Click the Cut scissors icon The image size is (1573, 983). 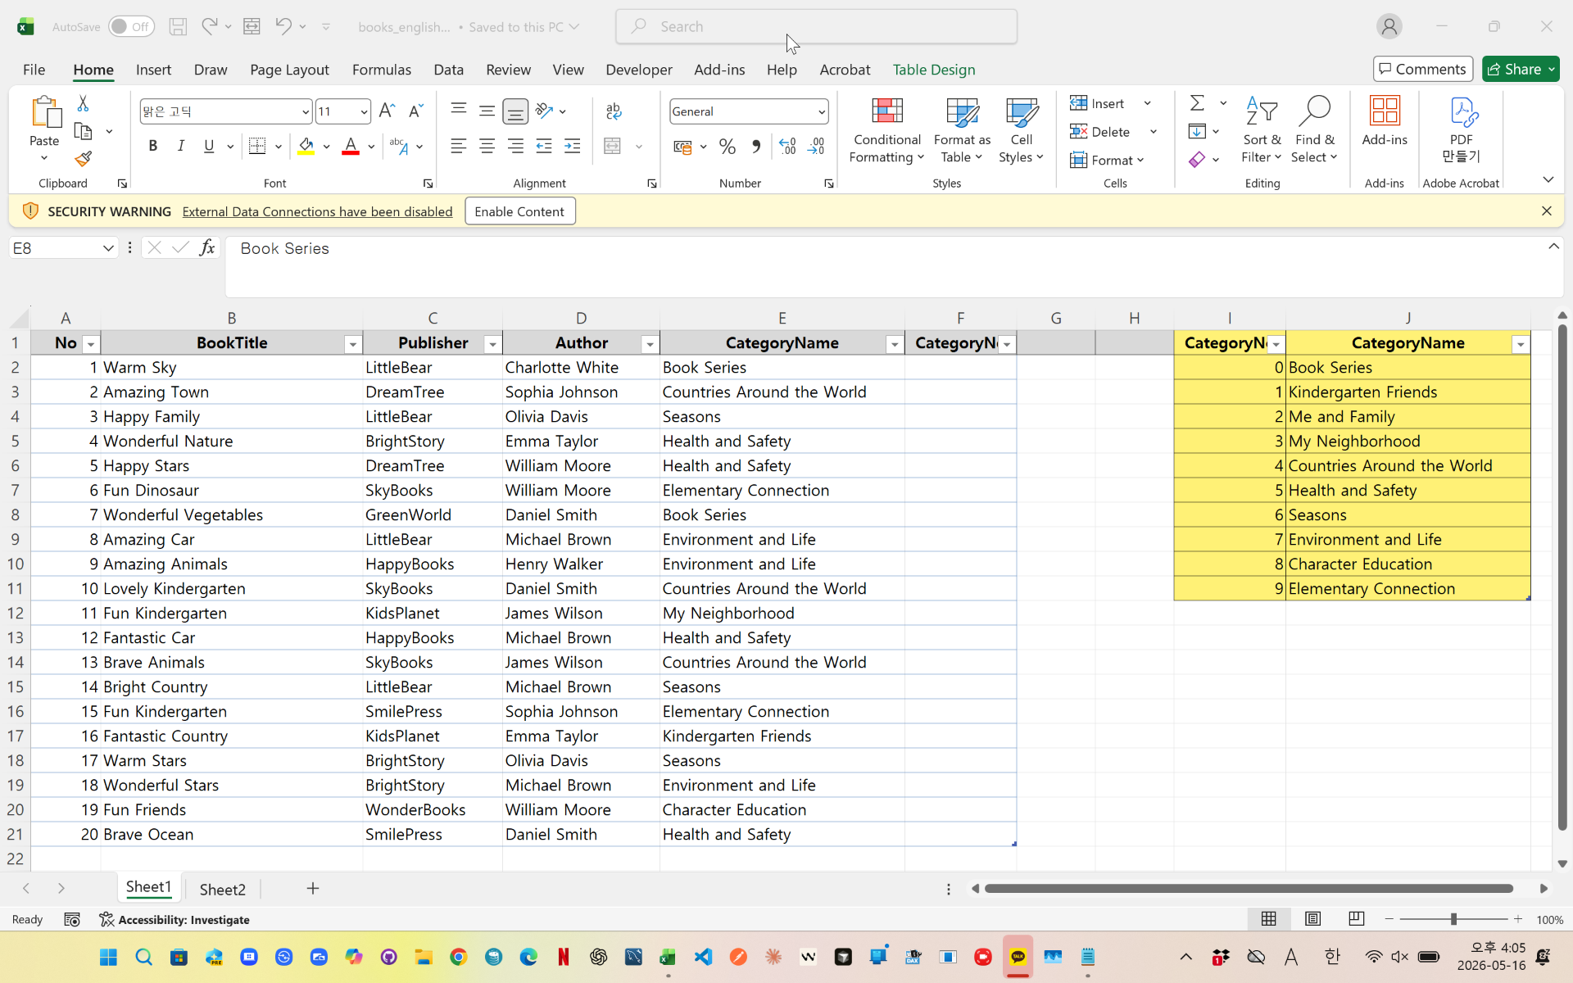(83, 103)
